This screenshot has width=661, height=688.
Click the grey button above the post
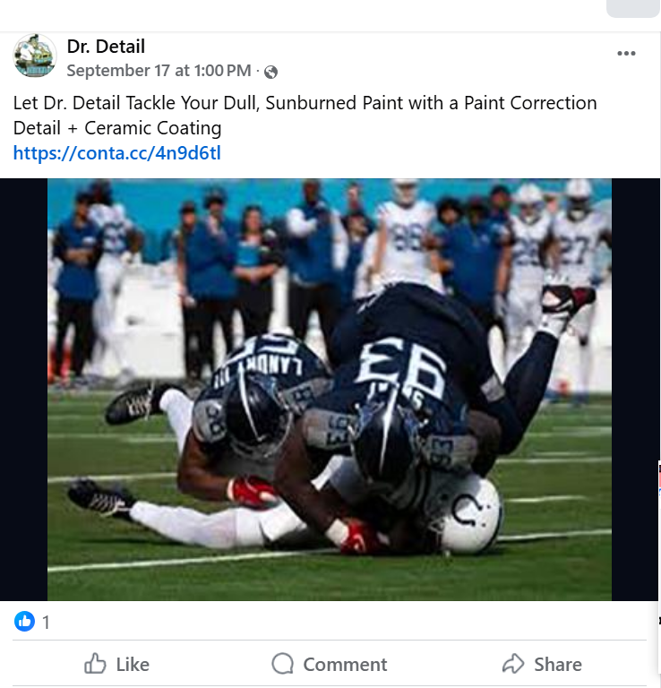point(633,8)
